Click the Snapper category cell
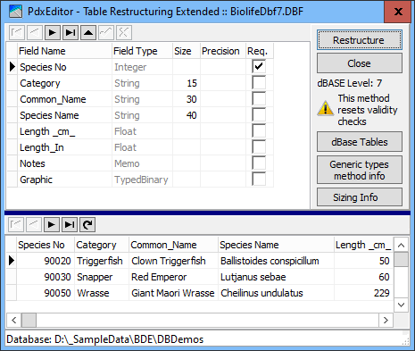Screen dimensions: 415x351 coord(102,277)
